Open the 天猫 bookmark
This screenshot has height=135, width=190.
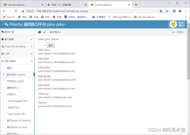[x=34, y=17]
